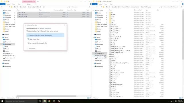This screenshot has height=103, width=184.
Task: Open Chrome from taskbar
Action: click(49, 101)
